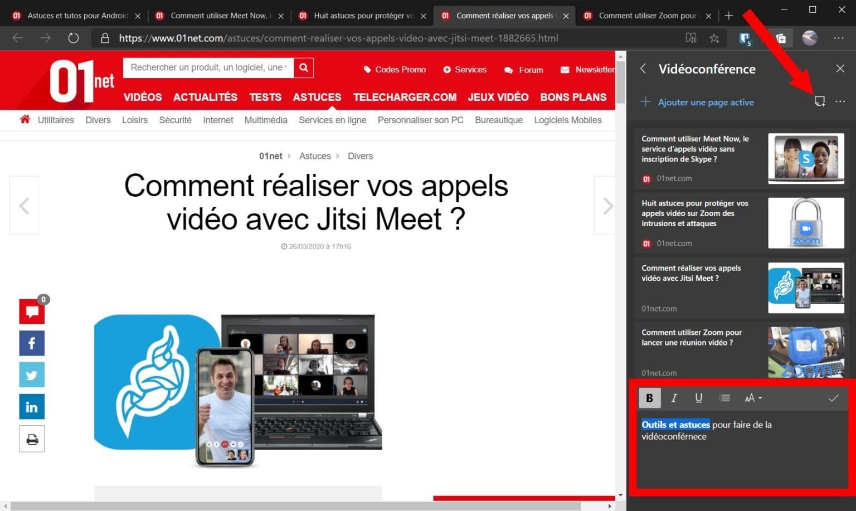Share the article on Twitter
Viewport: 856px width, 511px height.
[31, 374]
